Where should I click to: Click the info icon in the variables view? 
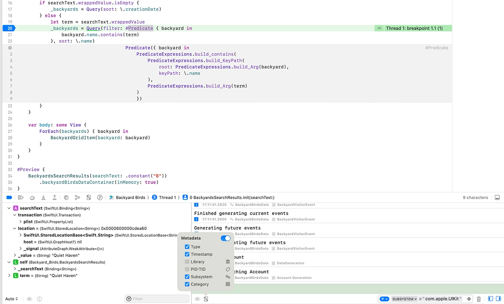(x=39, y=299)
